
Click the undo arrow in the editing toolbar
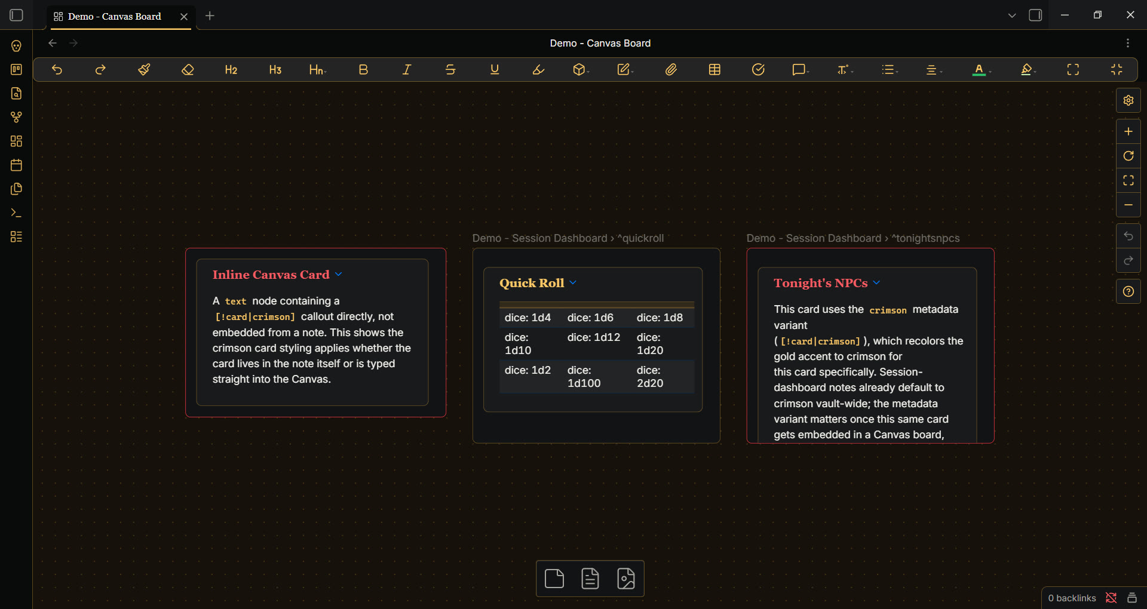tap(57, 70)
